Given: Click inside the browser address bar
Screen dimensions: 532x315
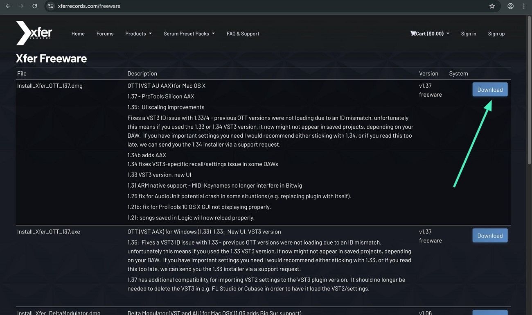Looking at the screenshot, I should coord(164,6).
